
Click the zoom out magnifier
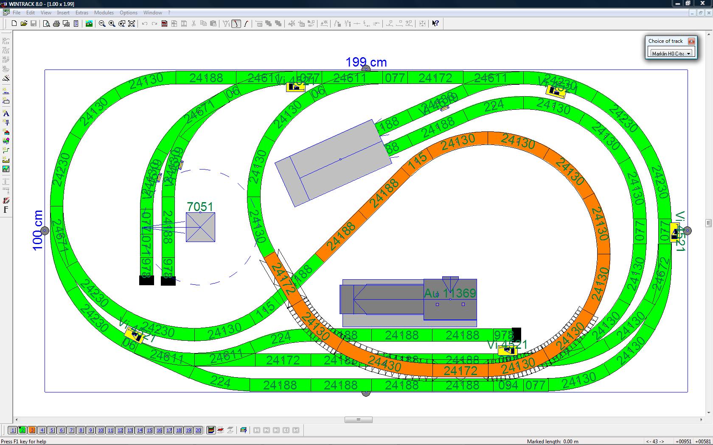[x=102, y=24]
